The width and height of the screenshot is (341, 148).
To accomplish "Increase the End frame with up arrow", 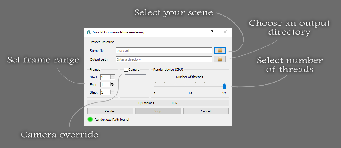I will [112, 83].
